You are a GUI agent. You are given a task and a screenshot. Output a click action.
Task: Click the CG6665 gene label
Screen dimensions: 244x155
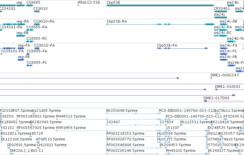pos(33,3)
